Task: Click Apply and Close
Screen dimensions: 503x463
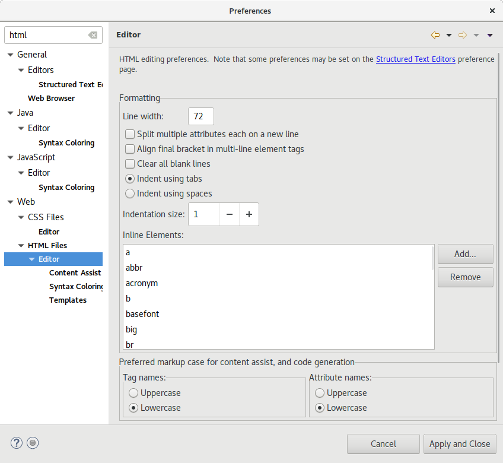Action: [460, 444]
